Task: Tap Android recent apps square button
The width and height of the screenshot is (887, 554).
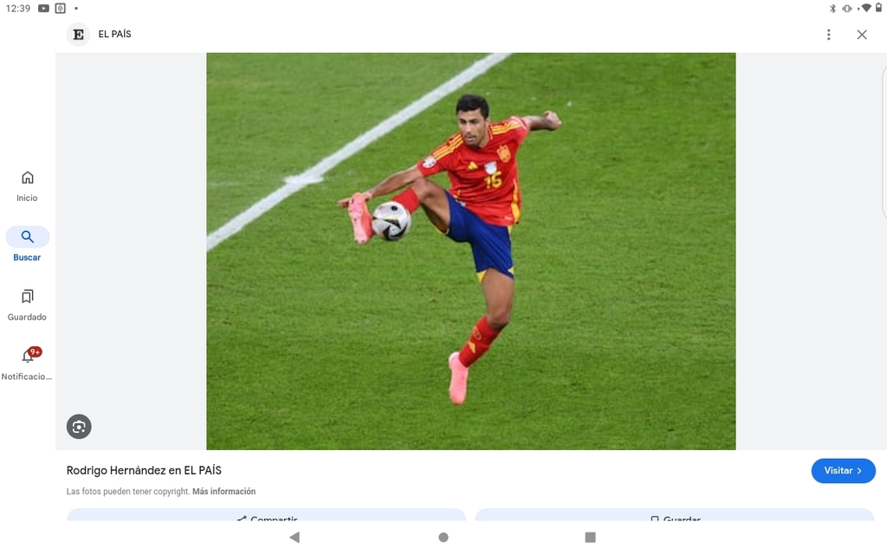Action: (x=590, y=537)
